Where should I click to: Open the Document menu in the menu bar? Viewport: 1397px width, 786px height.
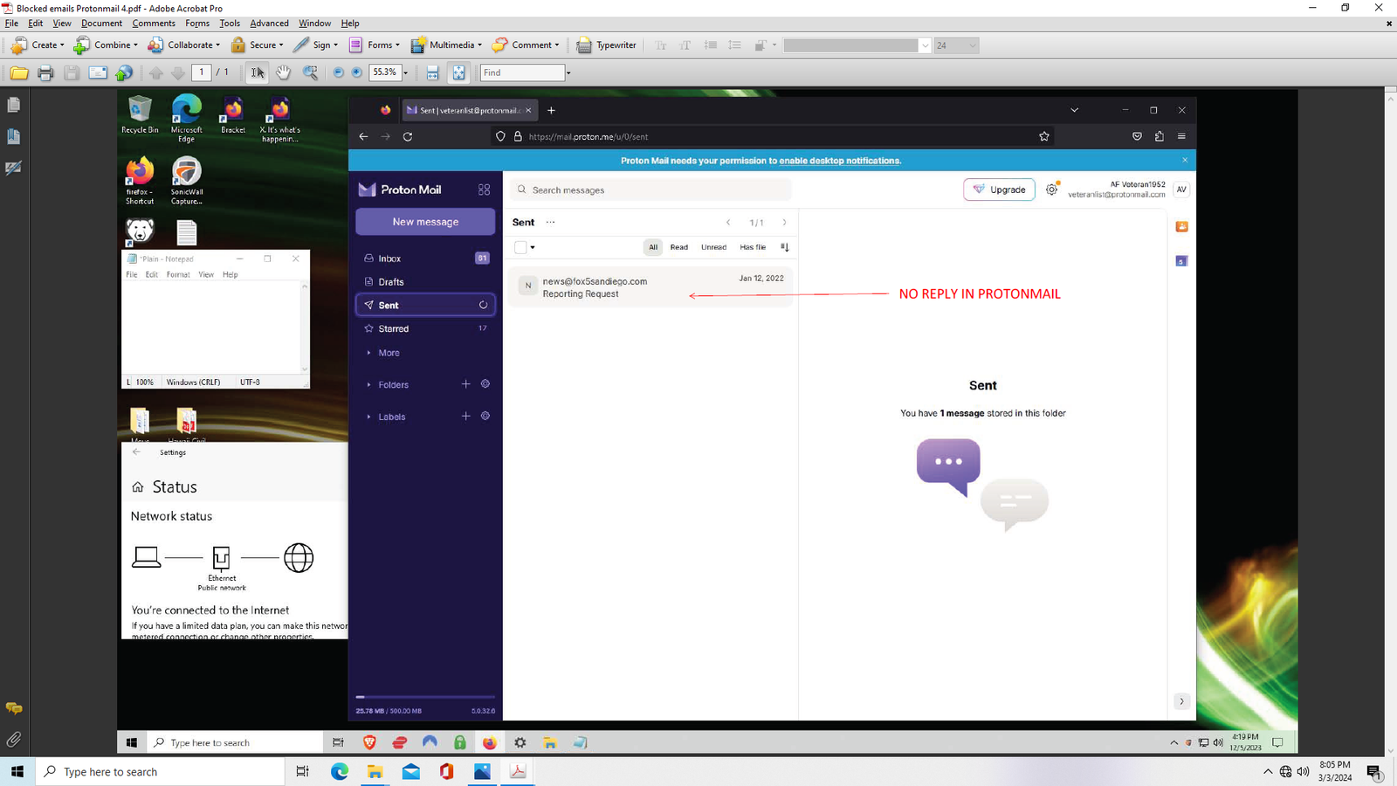pos(102,24)
